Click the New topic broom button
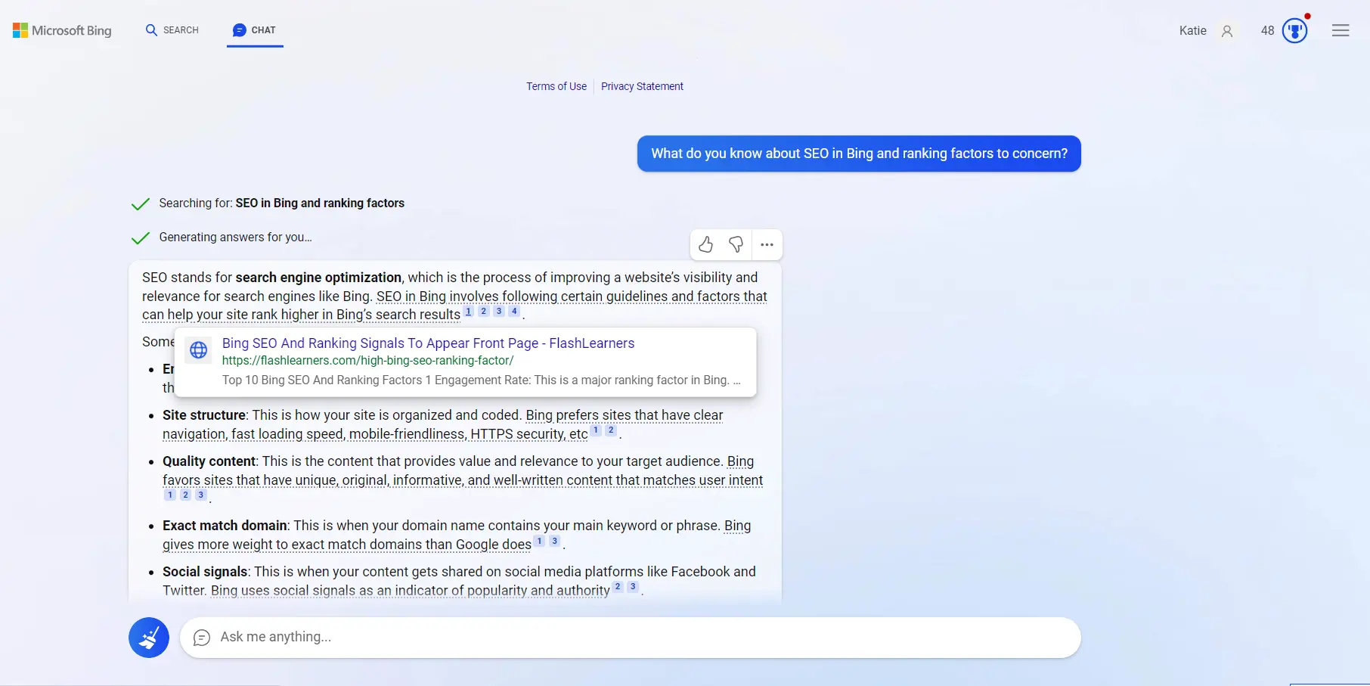The width and height of the screenshot is (1370, 686). point(149,638)
